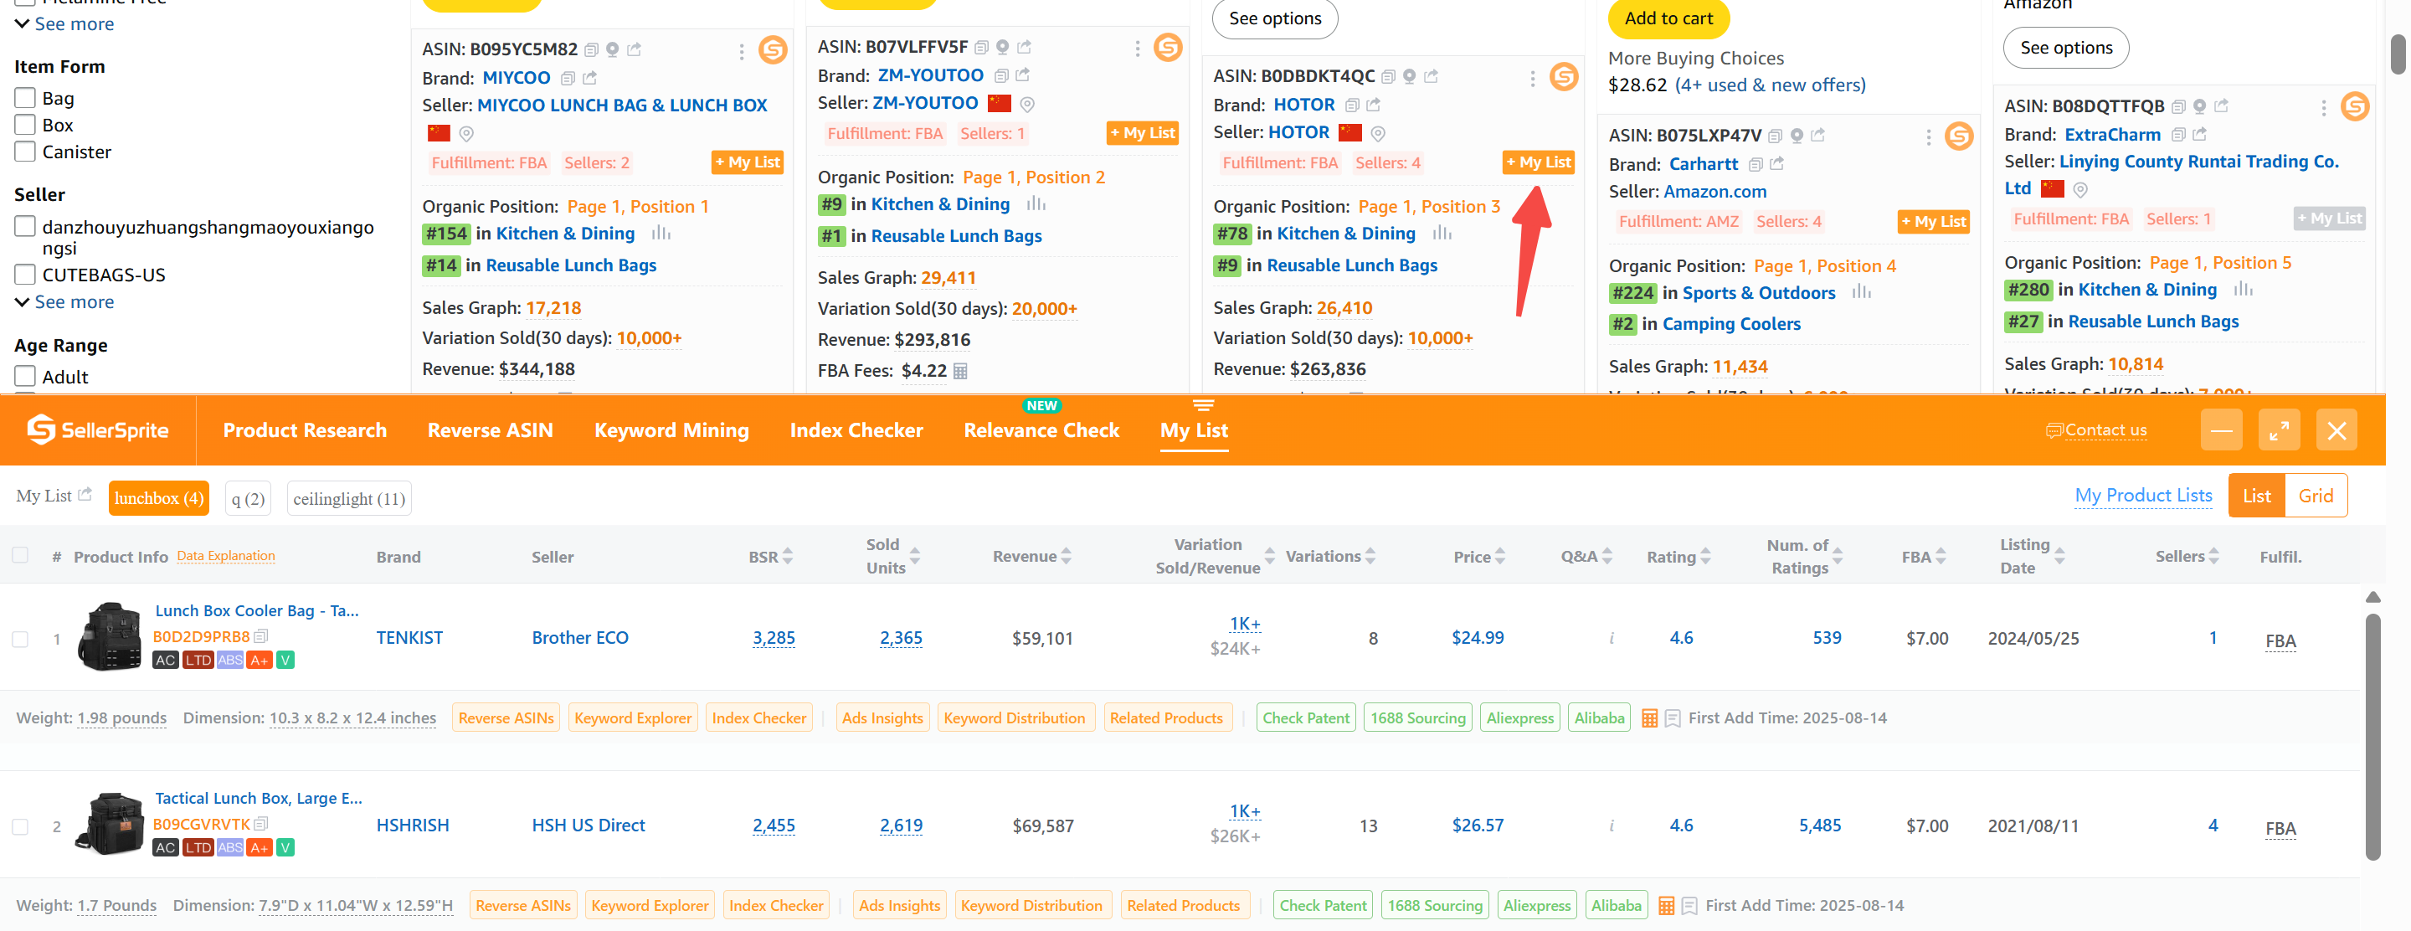Click the location pin beside seller ZM-YOUTOO
Viewport: 2411px width, 931px height.
click(x=1026, y=105)
